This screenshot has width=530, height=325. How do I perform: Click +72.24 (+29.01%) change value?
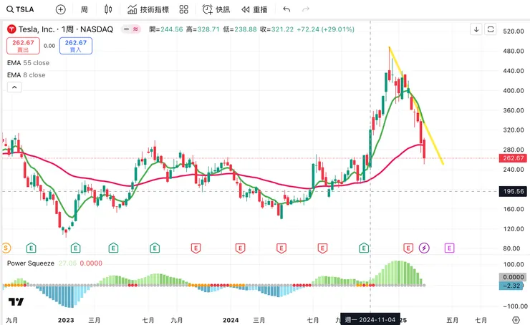tap(325, 29)
